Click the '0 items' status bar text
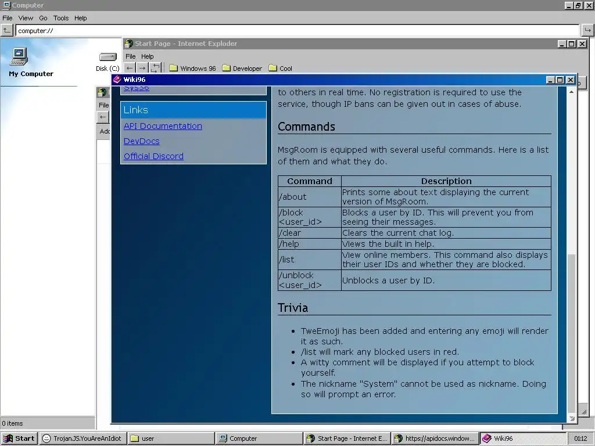595x446 pixels. [12, 423]
